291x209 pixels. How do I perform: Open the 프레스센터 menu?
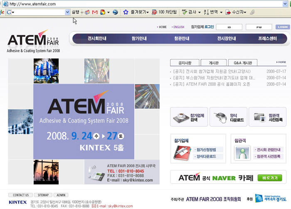(267, 39)
